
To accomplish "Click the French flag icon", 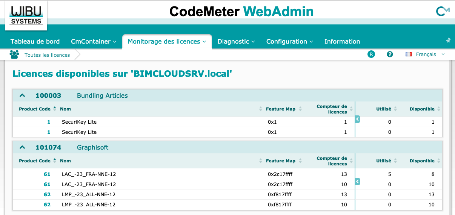I will pos(409,55).
